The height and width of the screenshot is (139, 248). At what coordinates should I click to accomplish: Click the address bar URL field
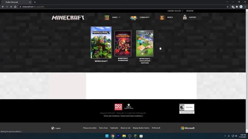(123, 7)
